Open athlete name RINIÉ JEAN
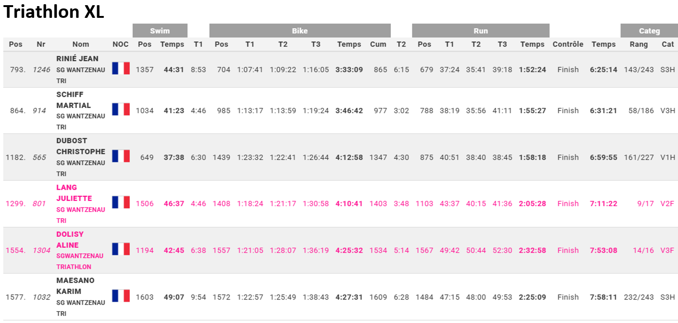 click(x=77, y=59)
